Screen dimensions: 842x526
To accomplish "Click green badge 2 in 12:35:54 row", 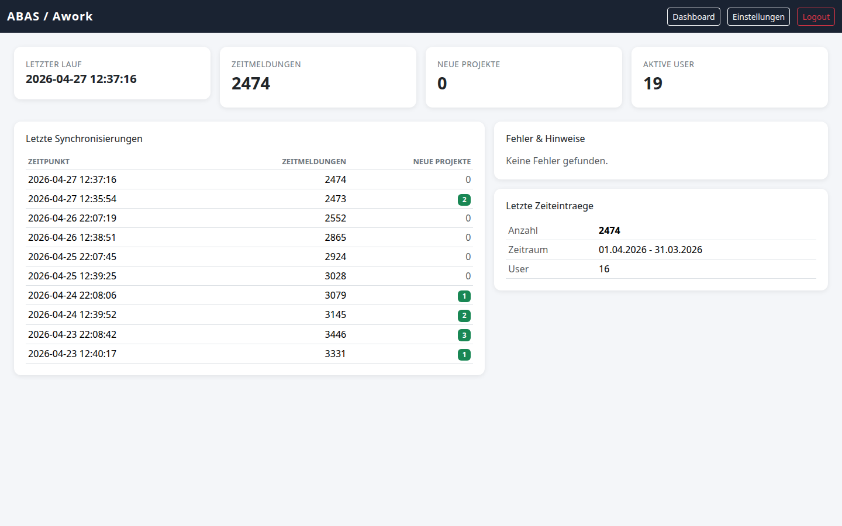I will (464, 199).
